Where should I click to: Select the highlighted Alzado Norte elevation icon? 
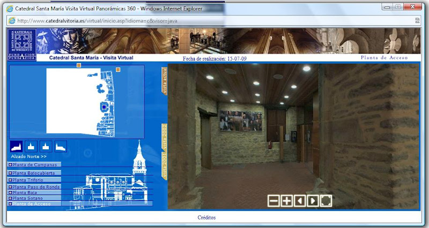[x=17, y=146]
